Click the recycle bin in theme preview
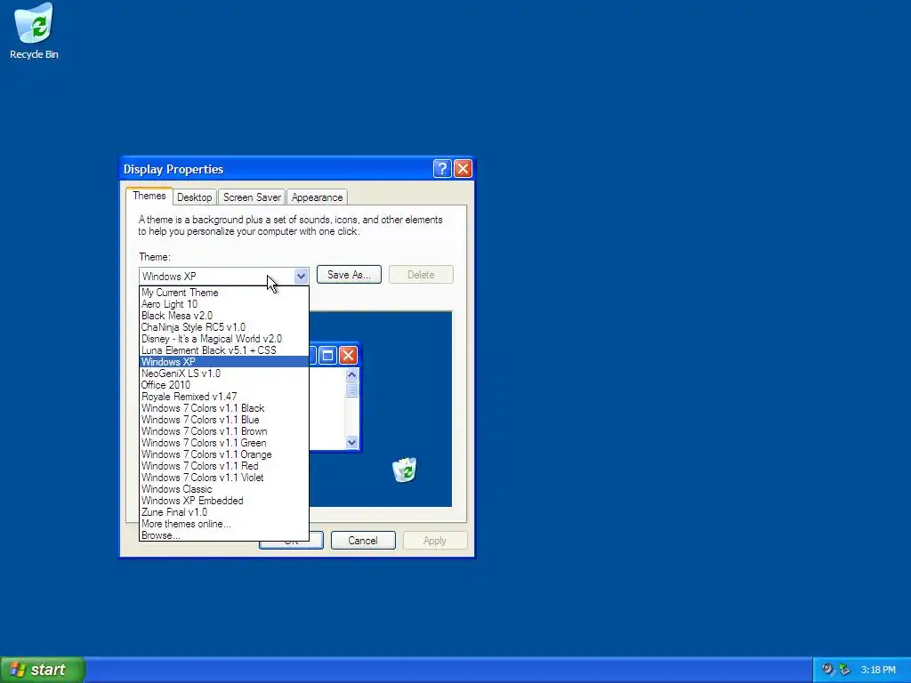The width and height of the screenshot is (911, 683). tap(405, 470)
